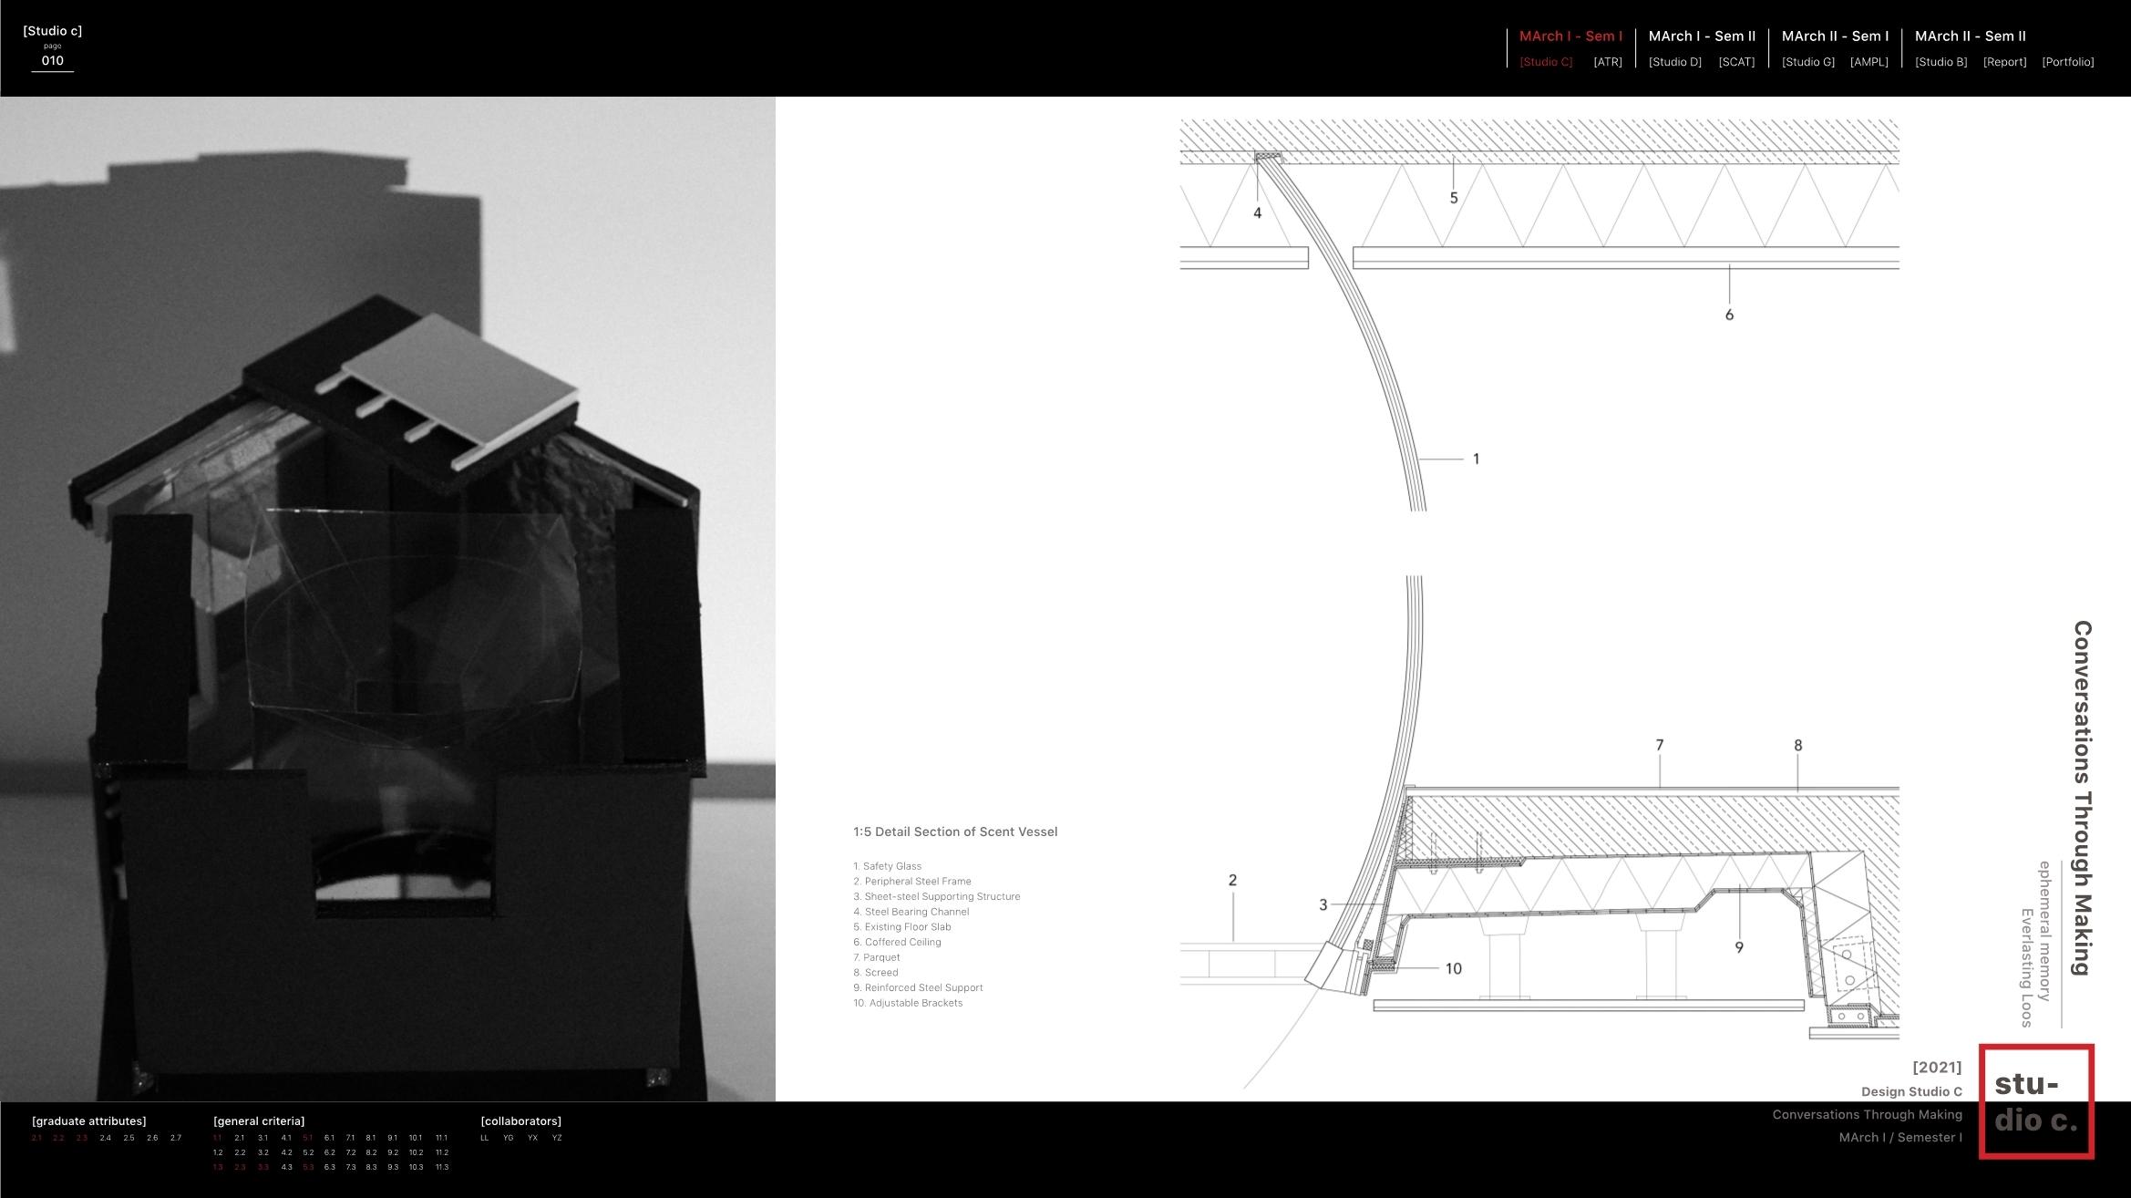Click the red studio c. logo
Image resolution: width=2131 pixels, height=1198 pixels.
pos(2035,1101)
